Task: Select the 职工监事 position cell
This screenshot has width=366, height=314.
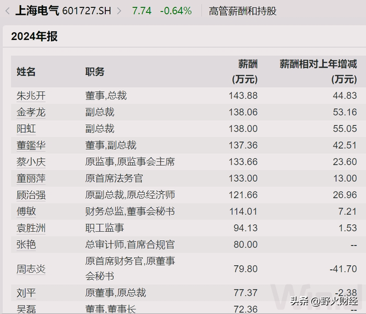Action: [104, 228]
